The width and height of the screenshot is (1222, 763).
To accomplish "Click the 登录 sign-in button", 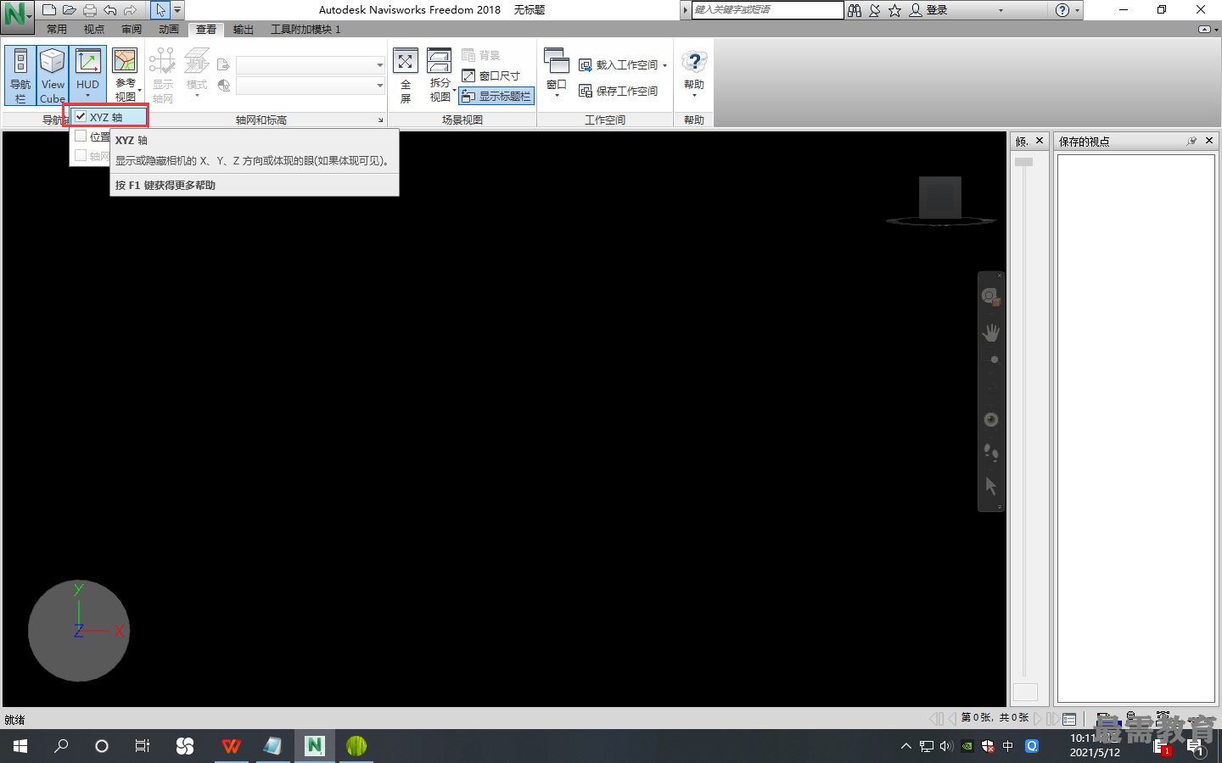I will click(x=928, y=10).
